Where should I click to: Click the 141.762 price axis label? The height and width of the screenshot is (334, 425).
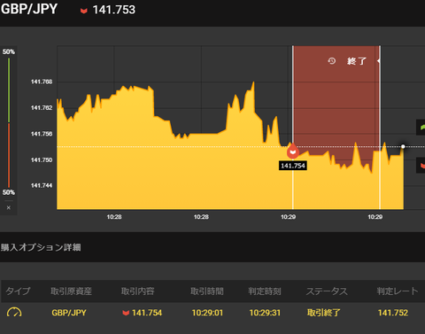tap(42, 108)
